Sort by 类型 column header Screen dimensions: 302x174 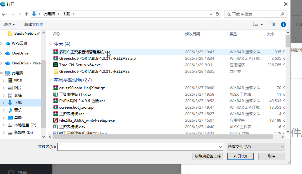coord(233,34)
